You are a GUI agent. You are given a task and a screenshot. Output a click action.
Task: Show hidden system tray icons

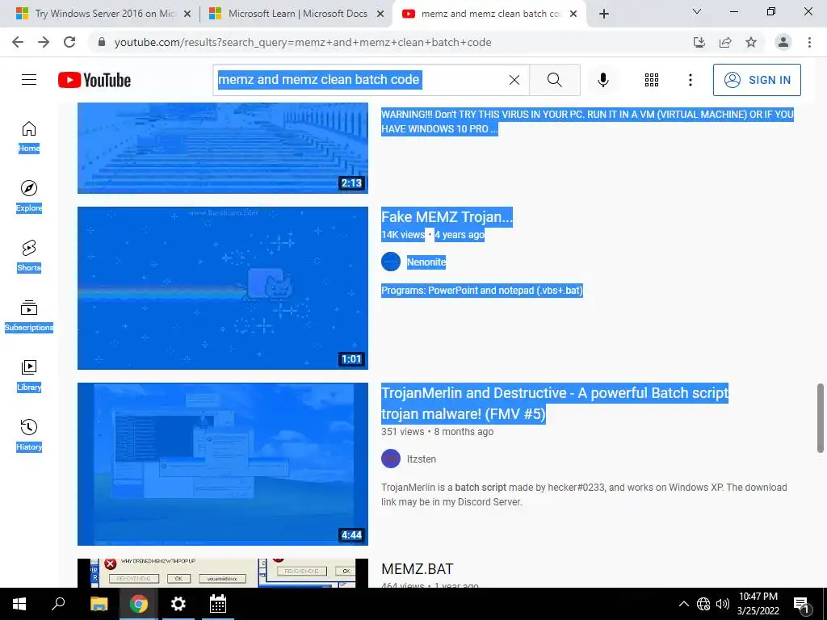coord(683,604)
